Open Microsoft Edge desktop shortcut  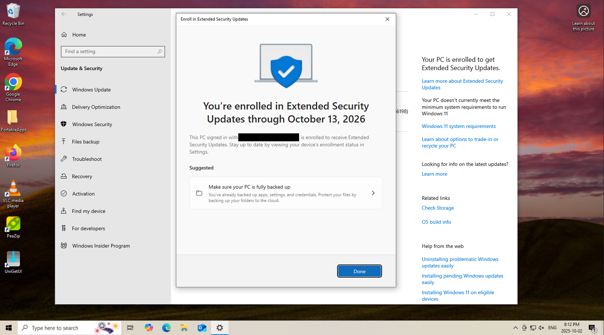point(13,52)
